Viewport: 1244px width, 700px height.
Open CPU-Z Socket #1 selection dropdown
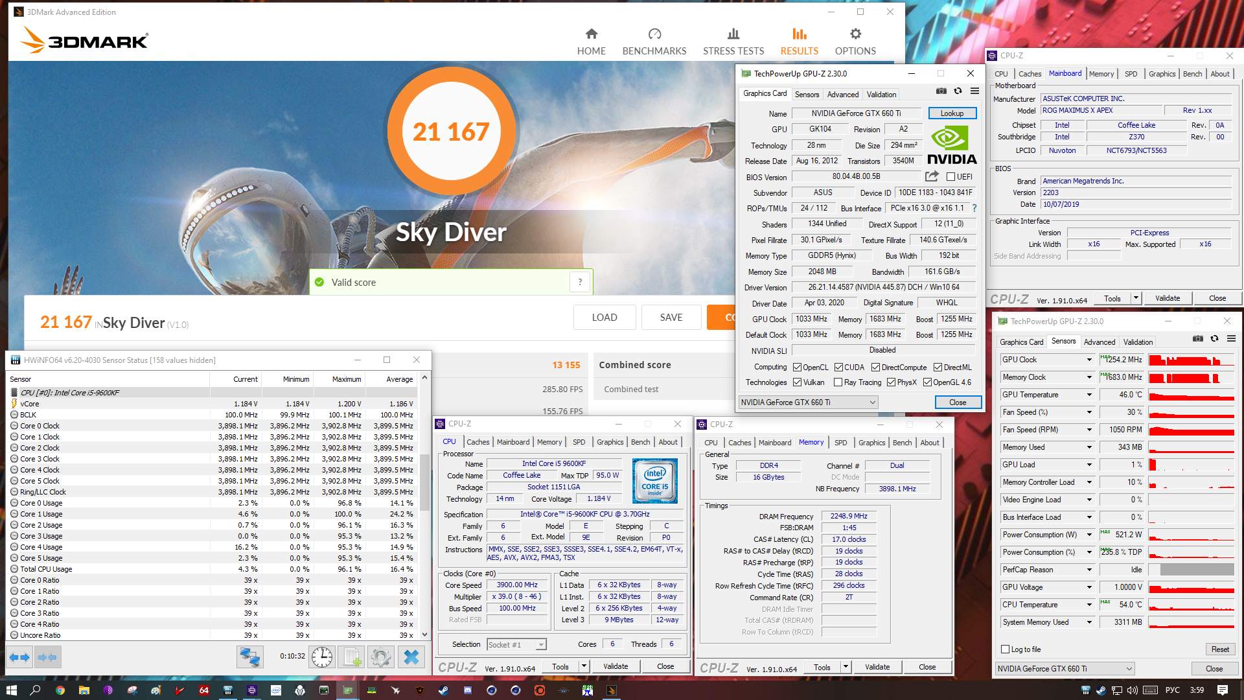(516, 644)
